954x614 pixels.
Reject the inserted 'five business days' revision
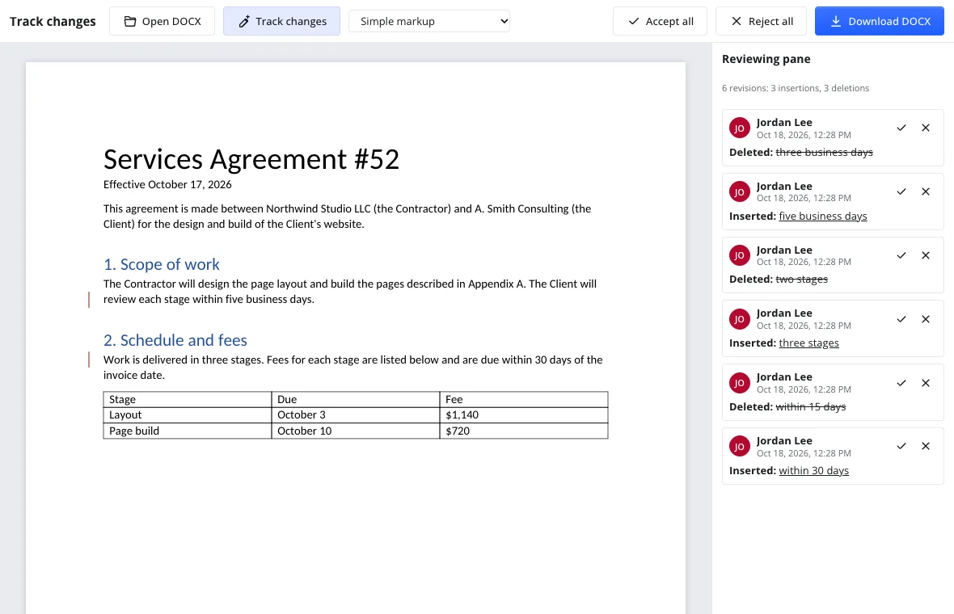pos(926,191)
